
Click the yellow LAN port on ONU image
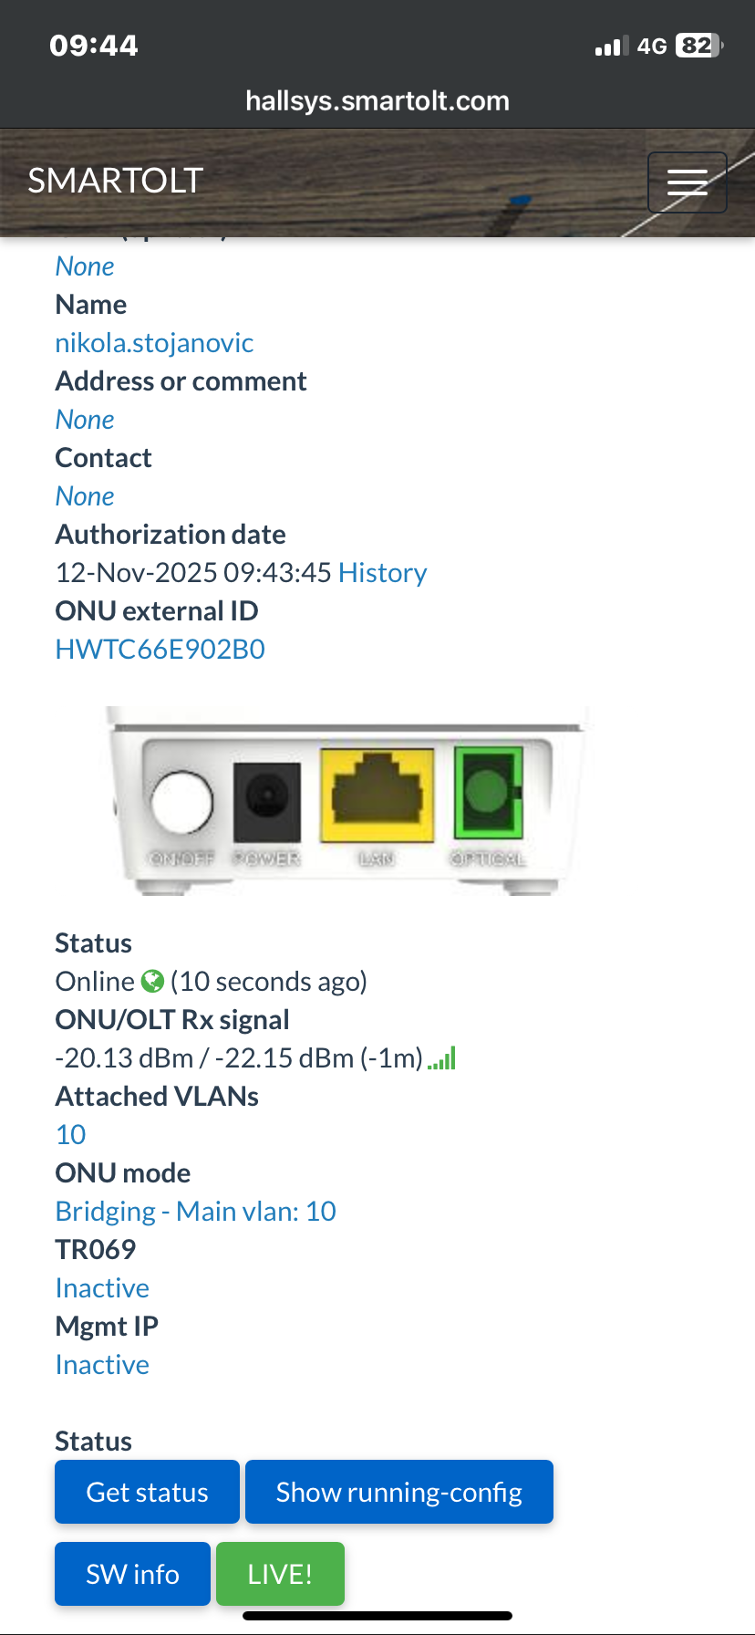pos(377,795)
